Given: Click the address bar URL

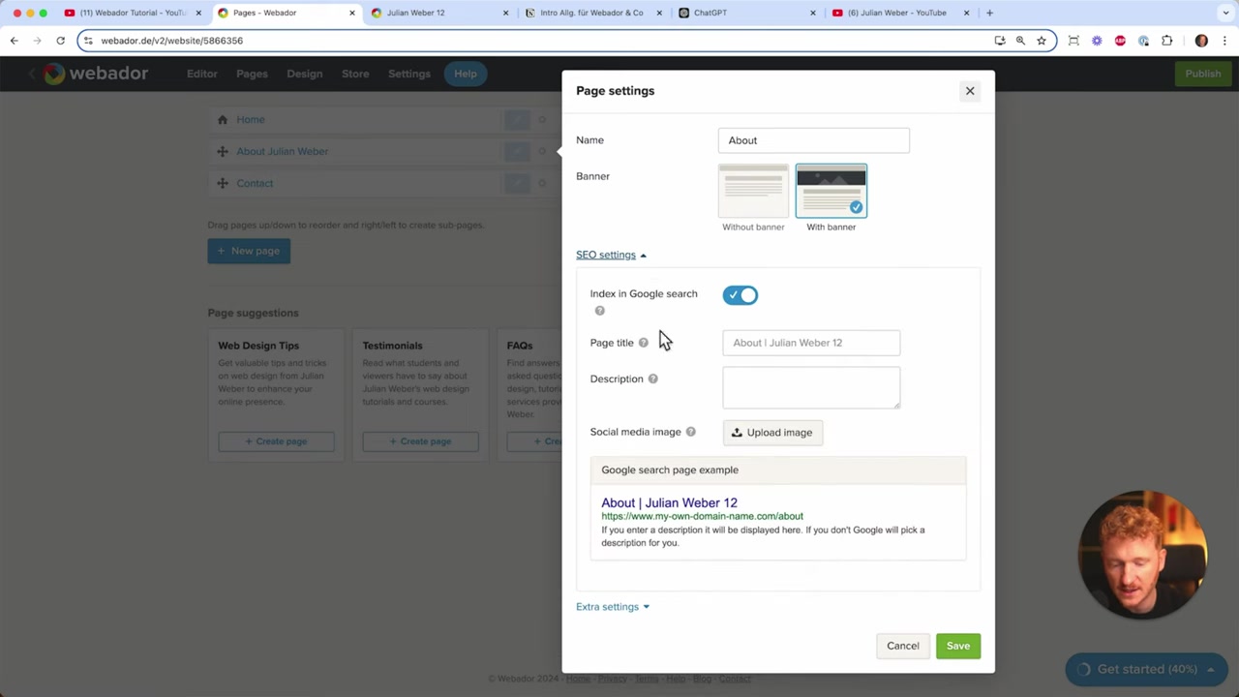Looking at the screenshot, I should click(172, 41).
